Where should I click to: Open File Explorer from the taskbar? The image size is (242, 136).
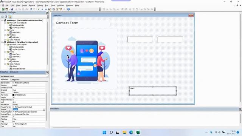[124, 133]
